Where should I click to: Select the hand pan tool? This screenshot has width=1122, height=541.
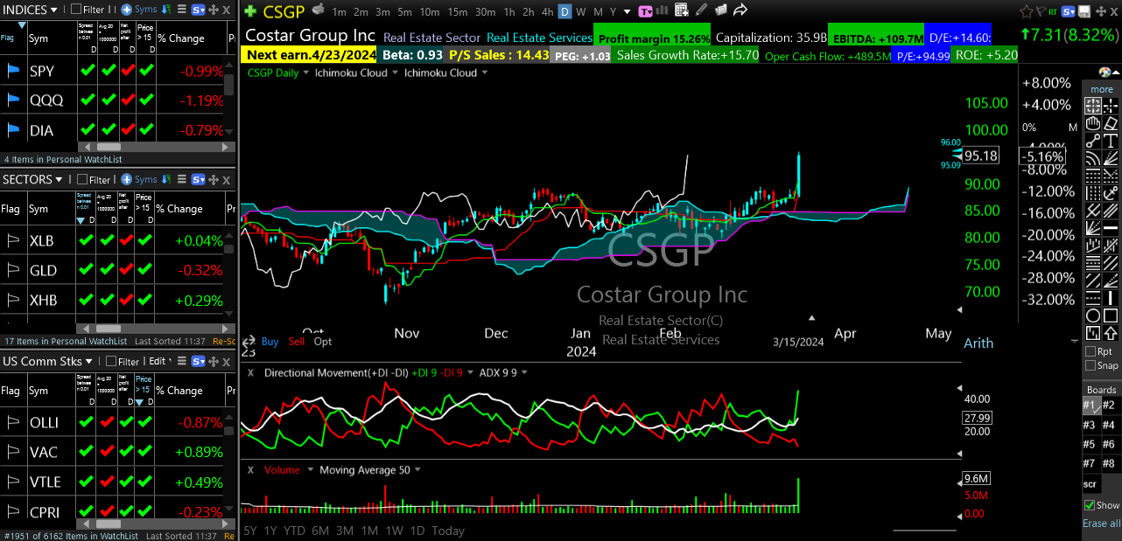click(1092, 122)
